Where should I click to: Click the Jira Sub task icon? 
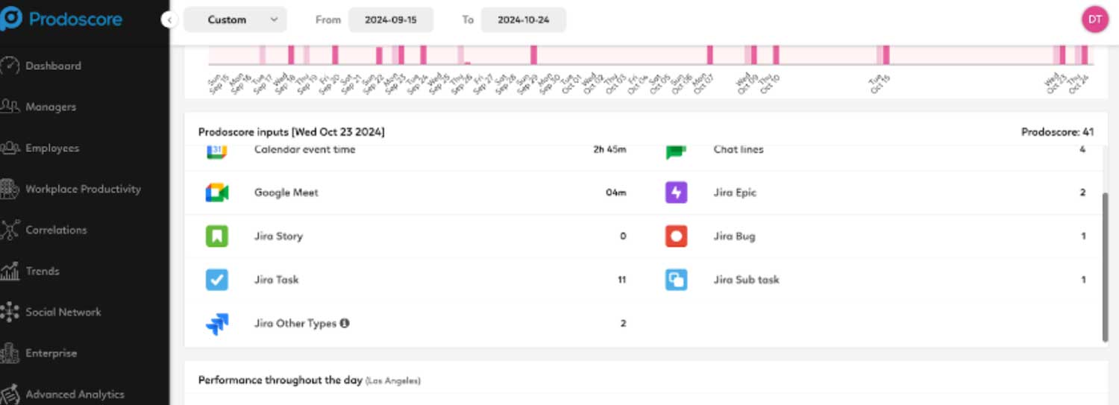coord(676,280)
